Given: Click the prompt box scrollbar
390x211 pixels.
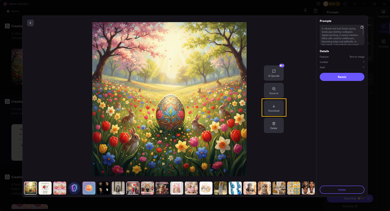Looking at the screenshot, I should [x=363, y=32].
